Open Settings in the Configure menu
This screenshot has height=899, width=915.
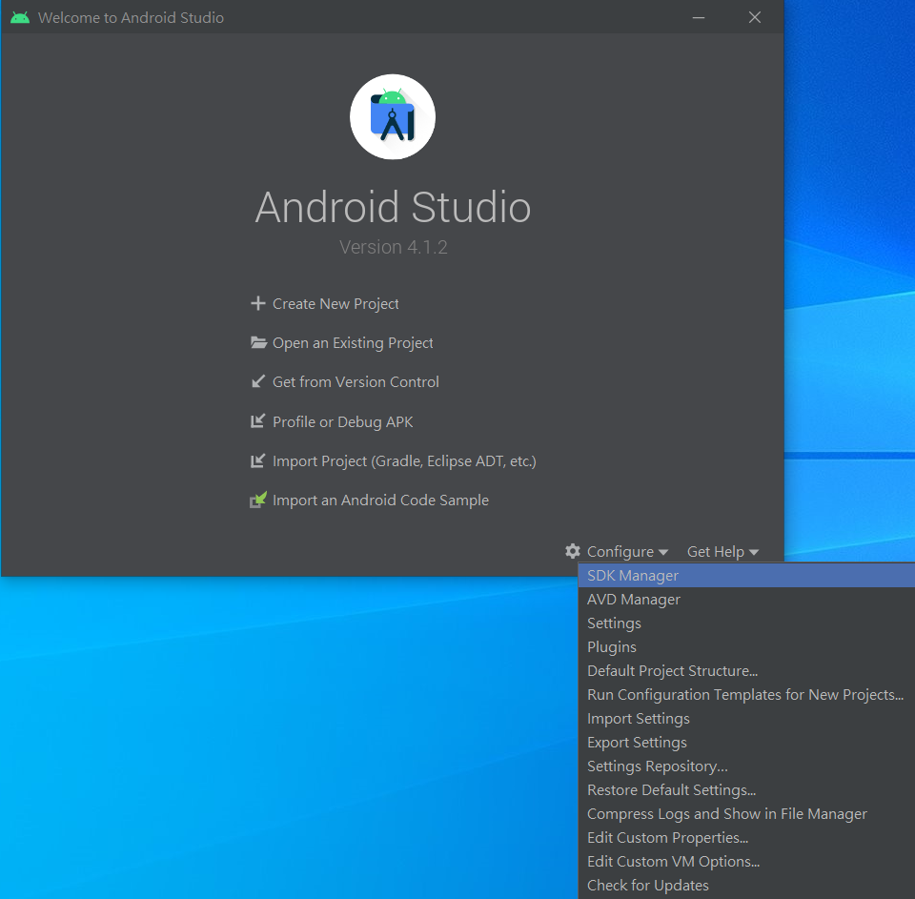click(746, 623)
